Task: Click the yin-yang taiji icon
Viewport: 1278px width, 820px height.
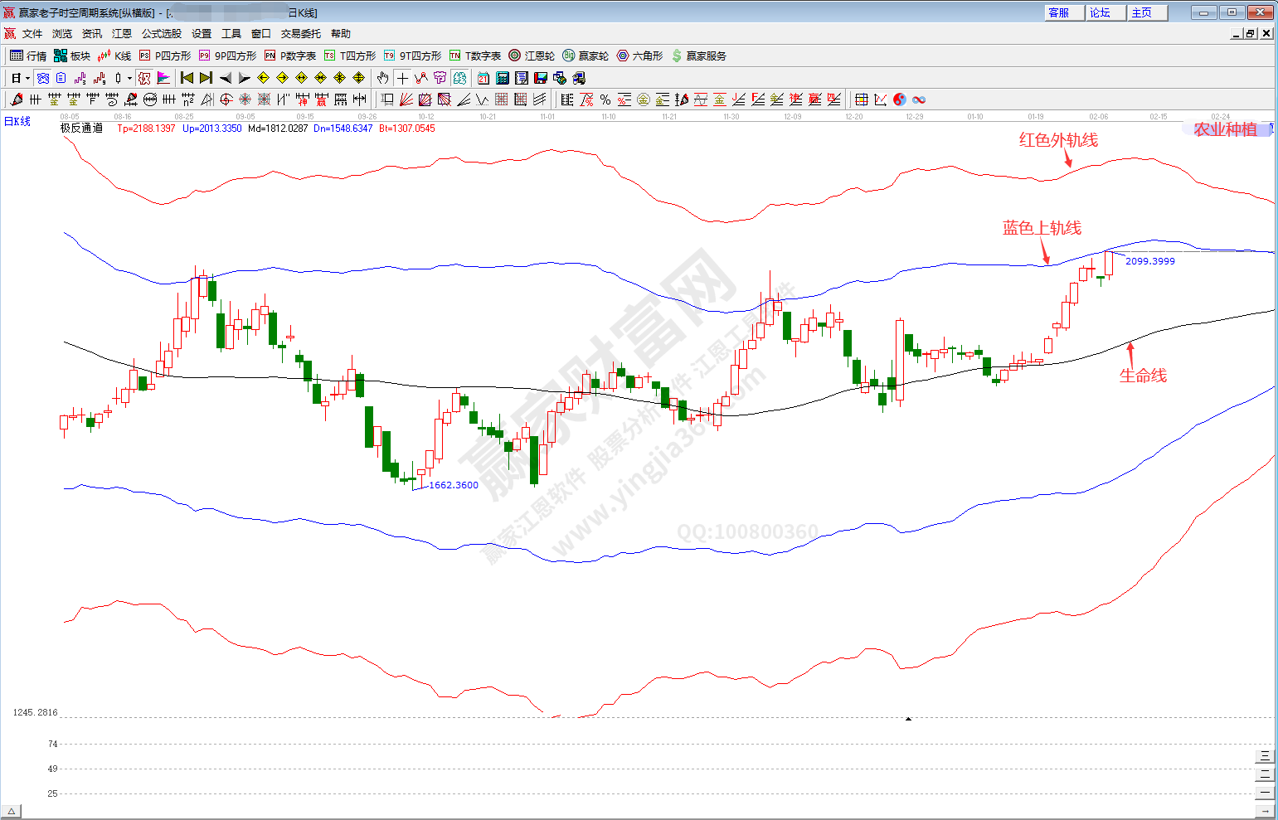Action: 900,99
